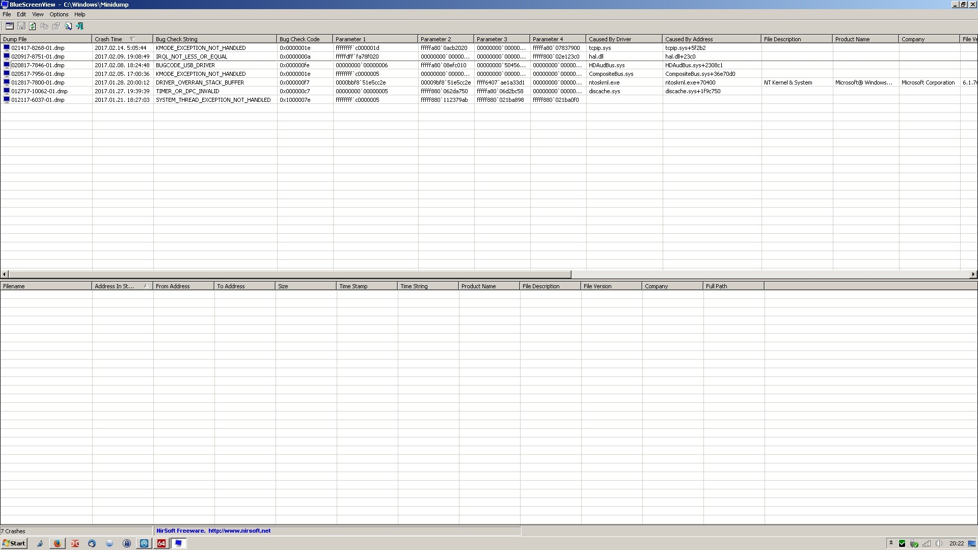Sort by Crash Time column header
Viewport: 978px width, 550px height.
pos(122,39)
